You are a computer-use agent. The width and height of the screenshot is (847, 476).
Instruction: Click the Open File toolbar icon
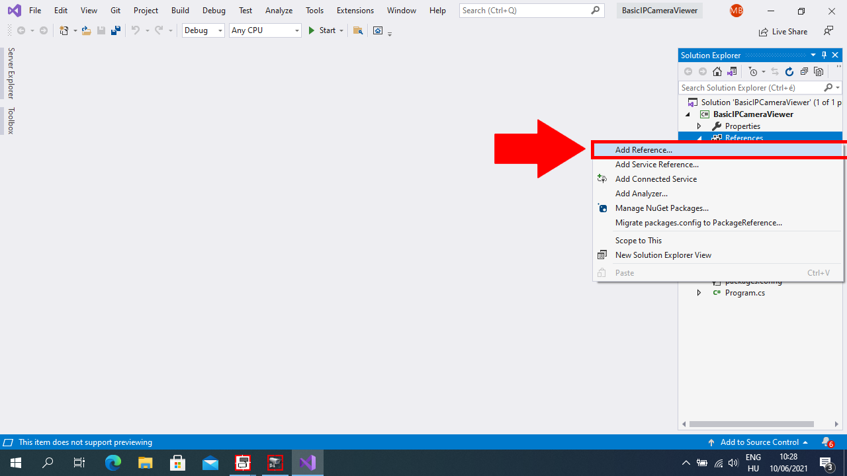click(86, 30)
